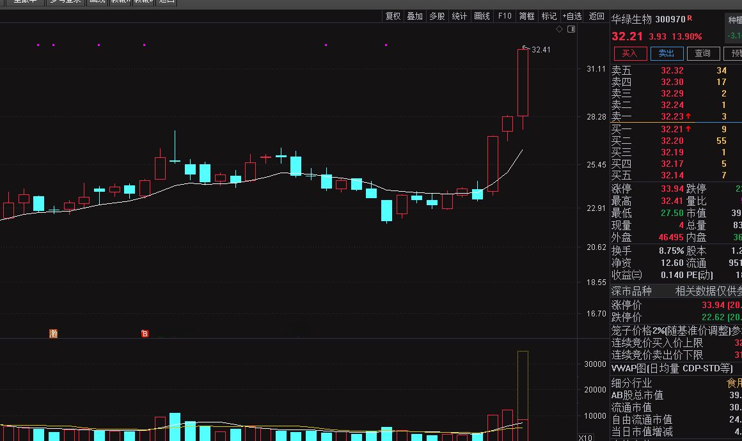
Task: Click the tall yellow dotted volume bar
Action: 523,385
